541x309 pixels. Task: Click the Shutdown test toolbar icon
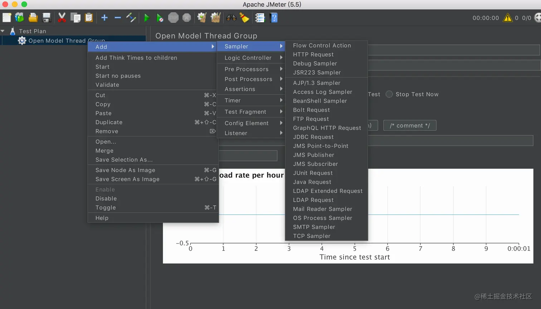tap(187, 17)
